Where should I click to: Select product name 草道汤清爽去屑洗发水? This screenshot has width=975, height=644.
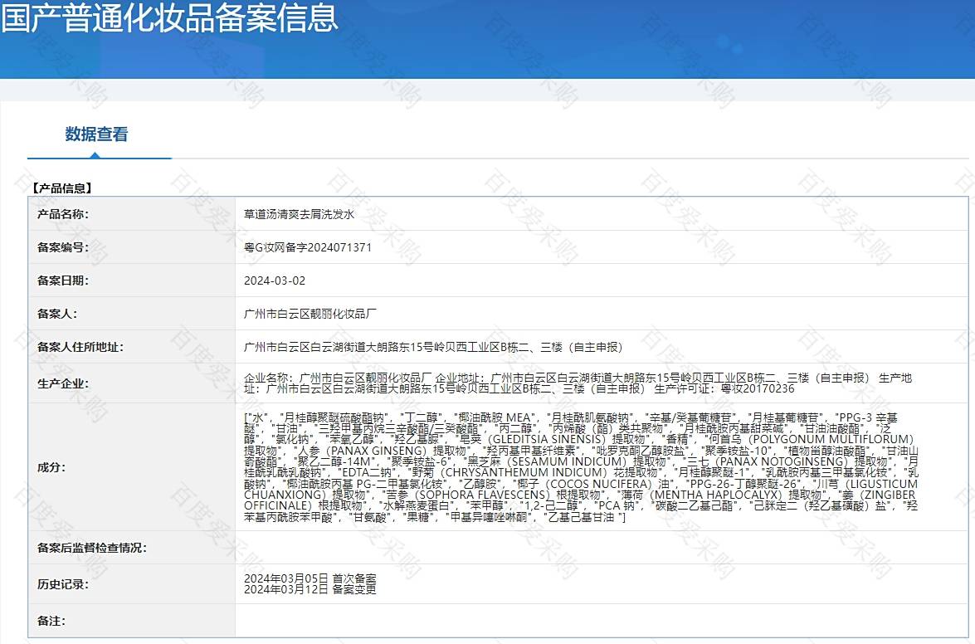pos(299,214)
